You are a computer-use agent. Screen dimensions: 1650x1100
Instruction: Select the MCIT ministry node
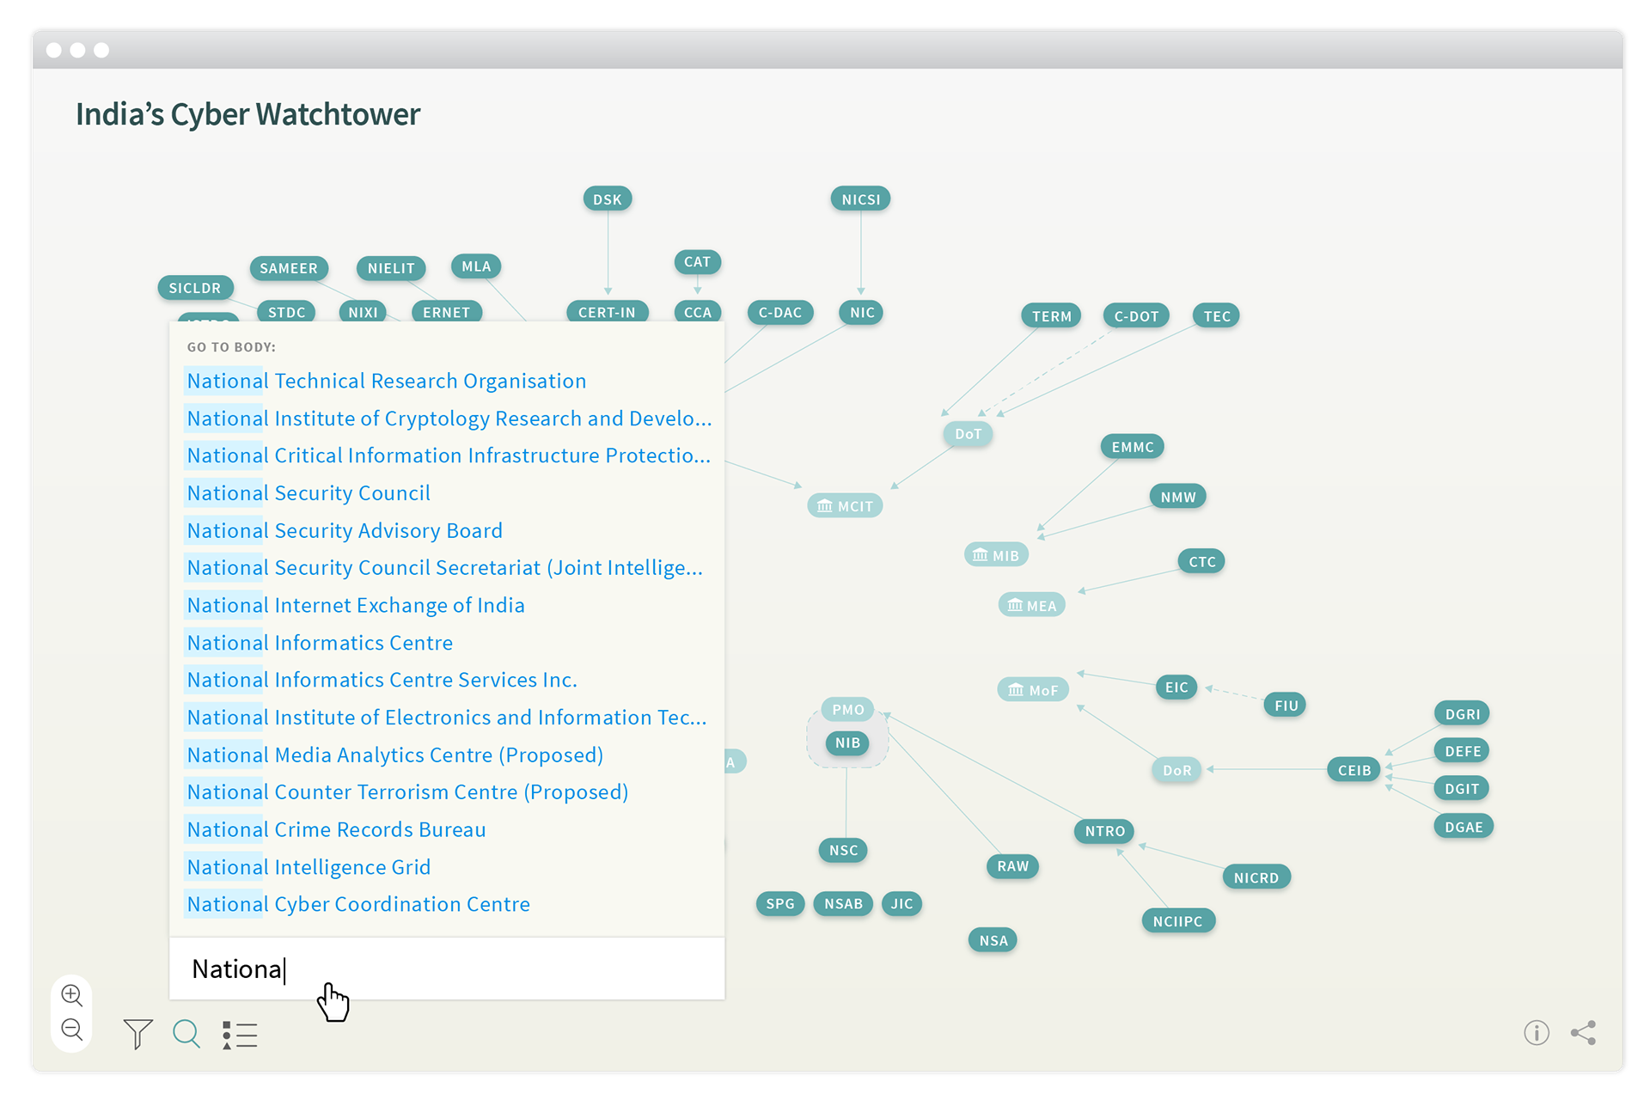(845, 506)
